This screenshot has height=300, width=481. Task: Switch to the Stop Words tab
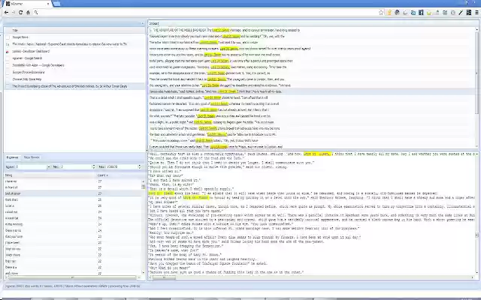point(32,157)
